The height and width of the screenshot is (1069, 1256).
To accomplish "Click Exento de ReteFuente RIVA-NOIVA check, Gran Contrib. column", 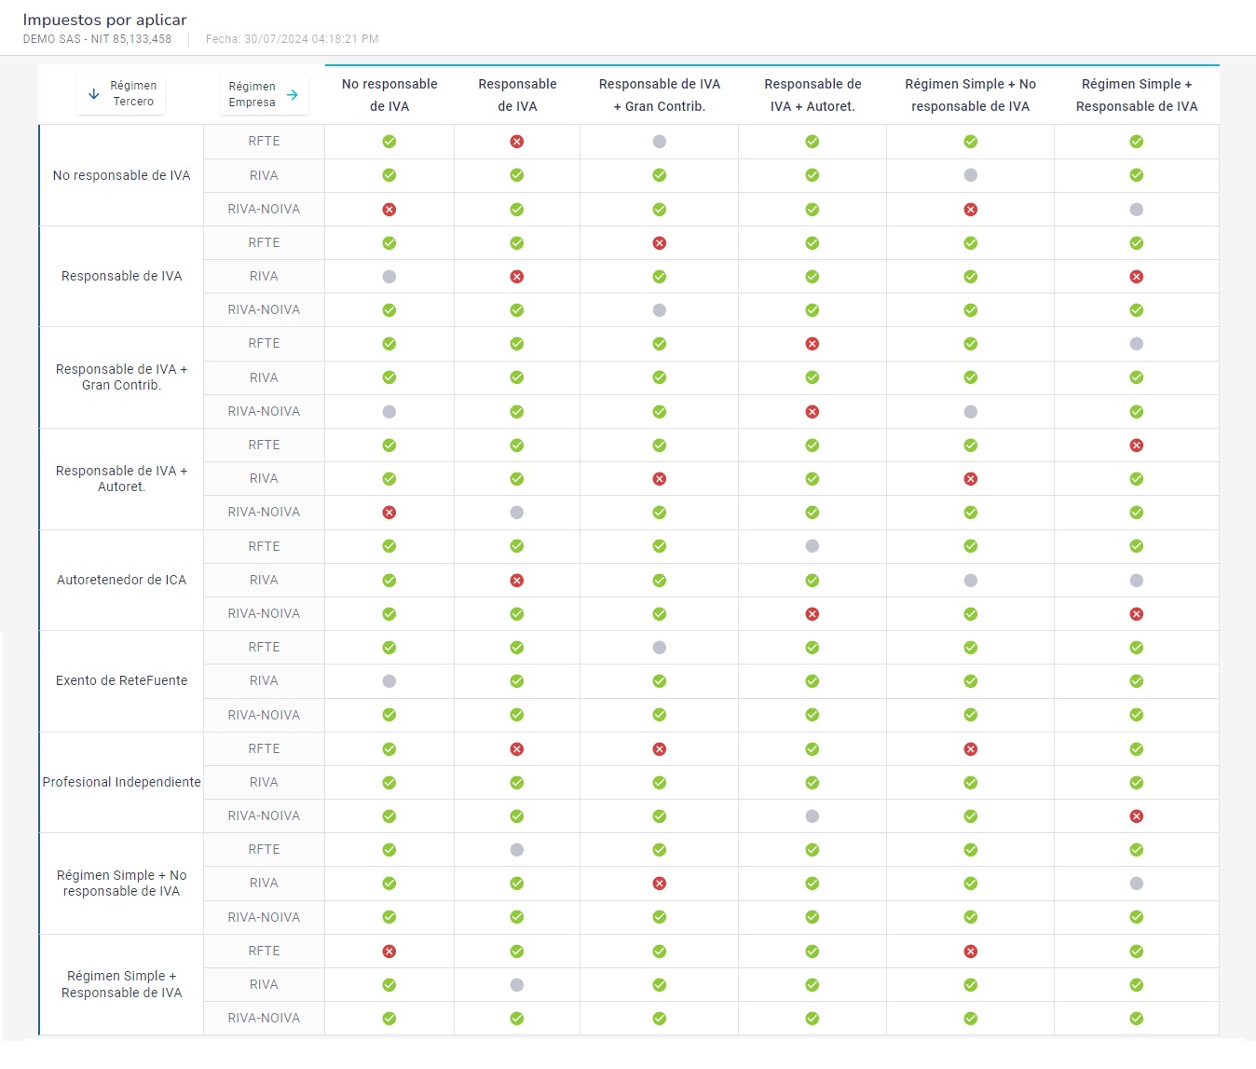I will point(660,715).
